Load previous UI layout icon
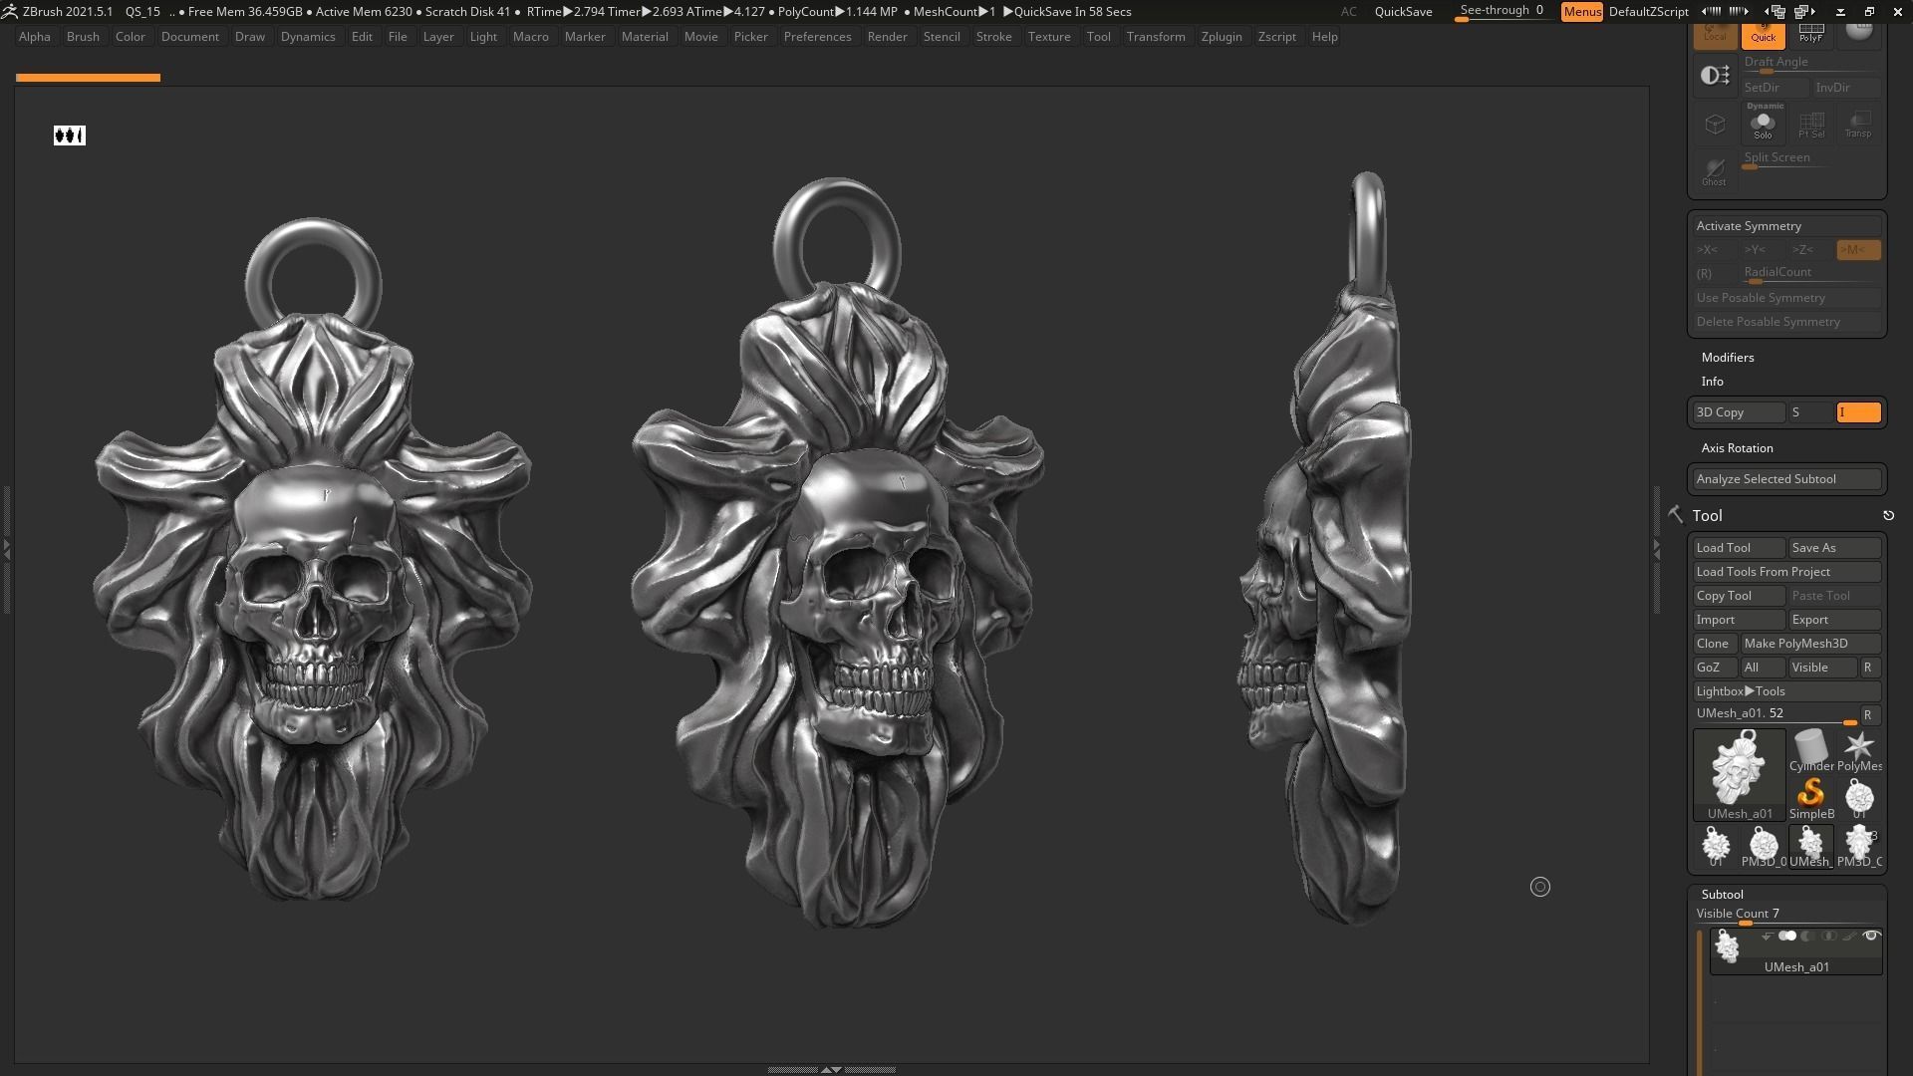Screen dimensions: 1913x1076 1776,11
